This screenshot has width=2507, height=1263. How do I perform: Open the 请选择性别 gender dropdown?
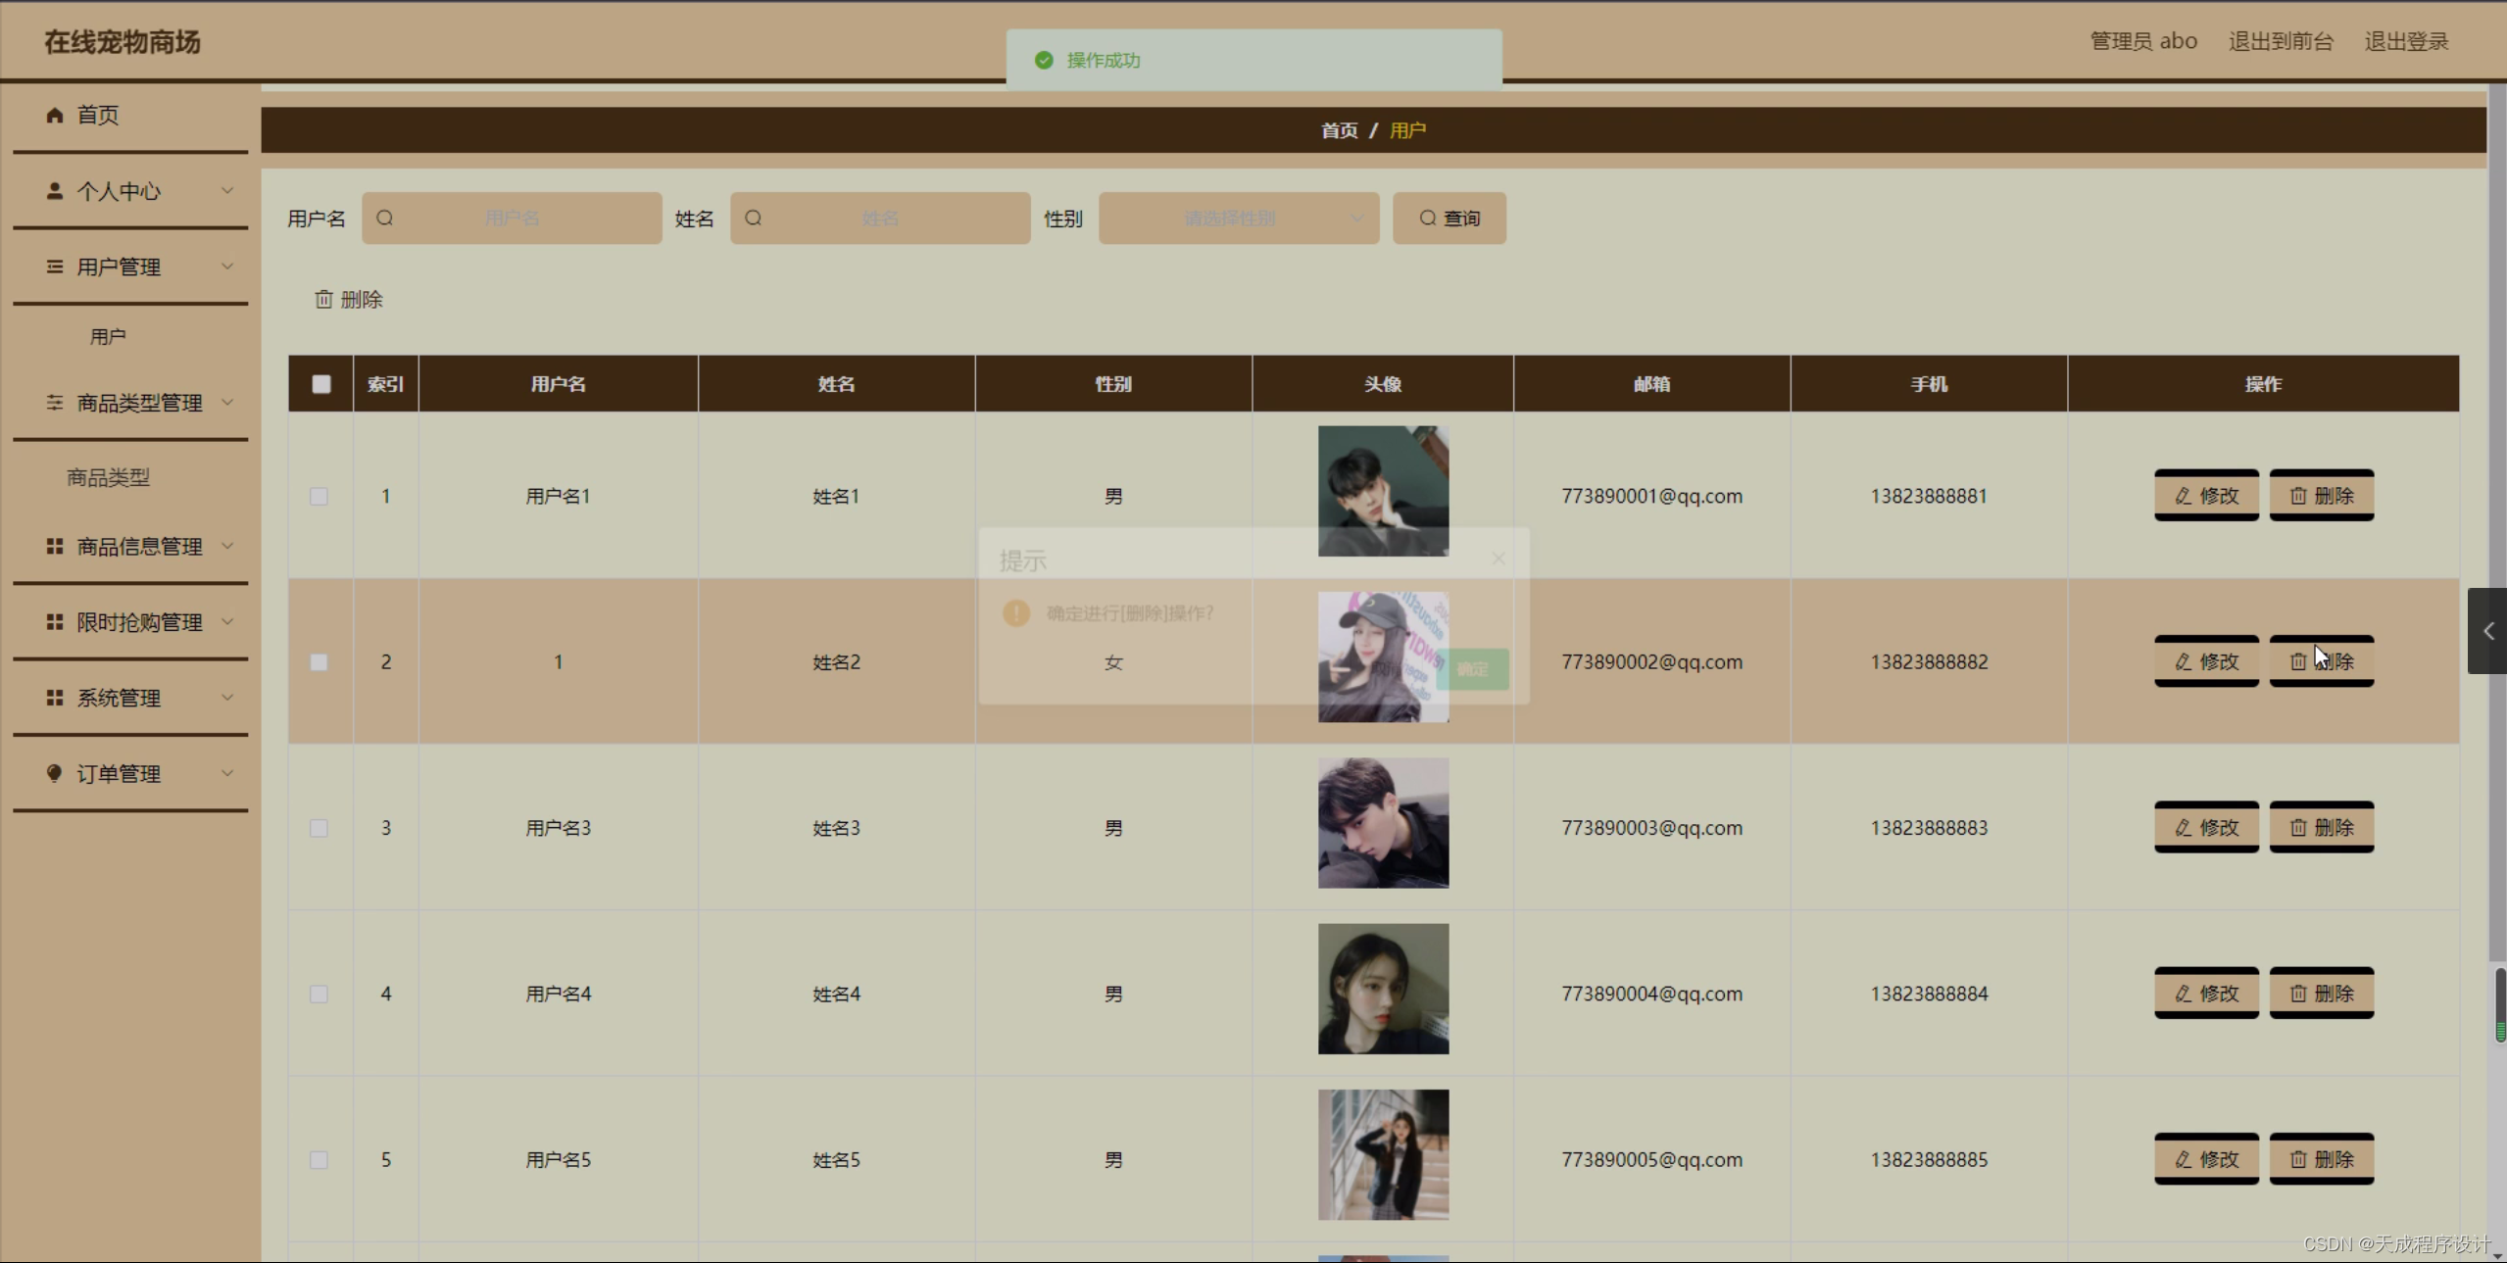tap(1238, 218)
